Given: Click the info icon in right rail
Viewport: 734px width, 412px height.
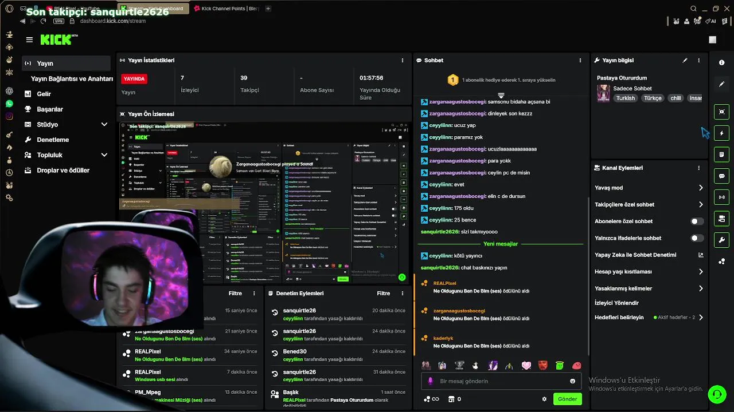Looking at the screenshot, I should point(722,62).
